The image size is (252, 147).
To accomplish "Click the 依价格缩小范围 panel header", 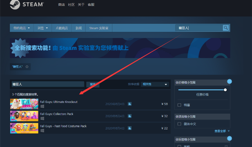I will [202, 82].
